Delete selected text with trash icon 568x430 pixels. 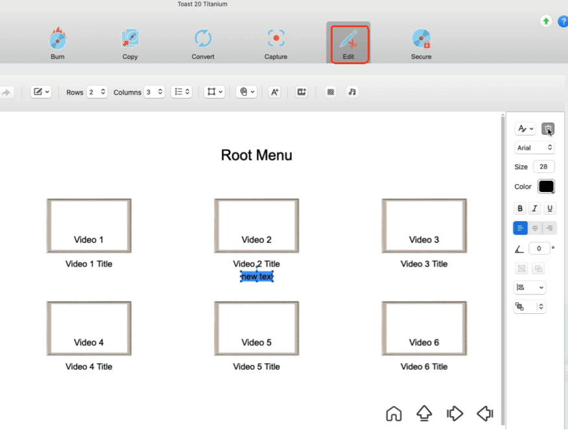(x=548, y=129)
